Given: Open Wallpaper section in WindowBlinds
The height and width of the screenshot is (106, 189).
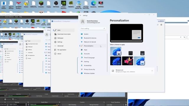Looking at the screenshot, I should pyautogui.click(x=64, y=38).
